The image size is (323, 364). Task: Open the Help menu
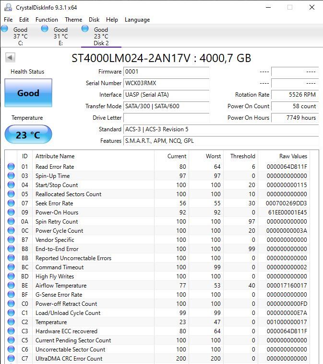(x=112, y=20)
